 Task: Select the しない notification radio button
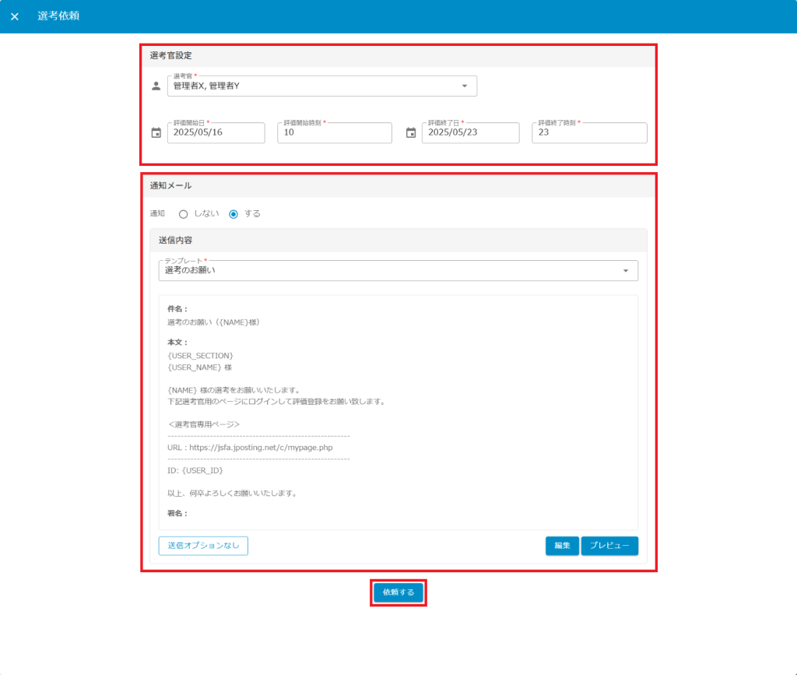coord(184,214)
